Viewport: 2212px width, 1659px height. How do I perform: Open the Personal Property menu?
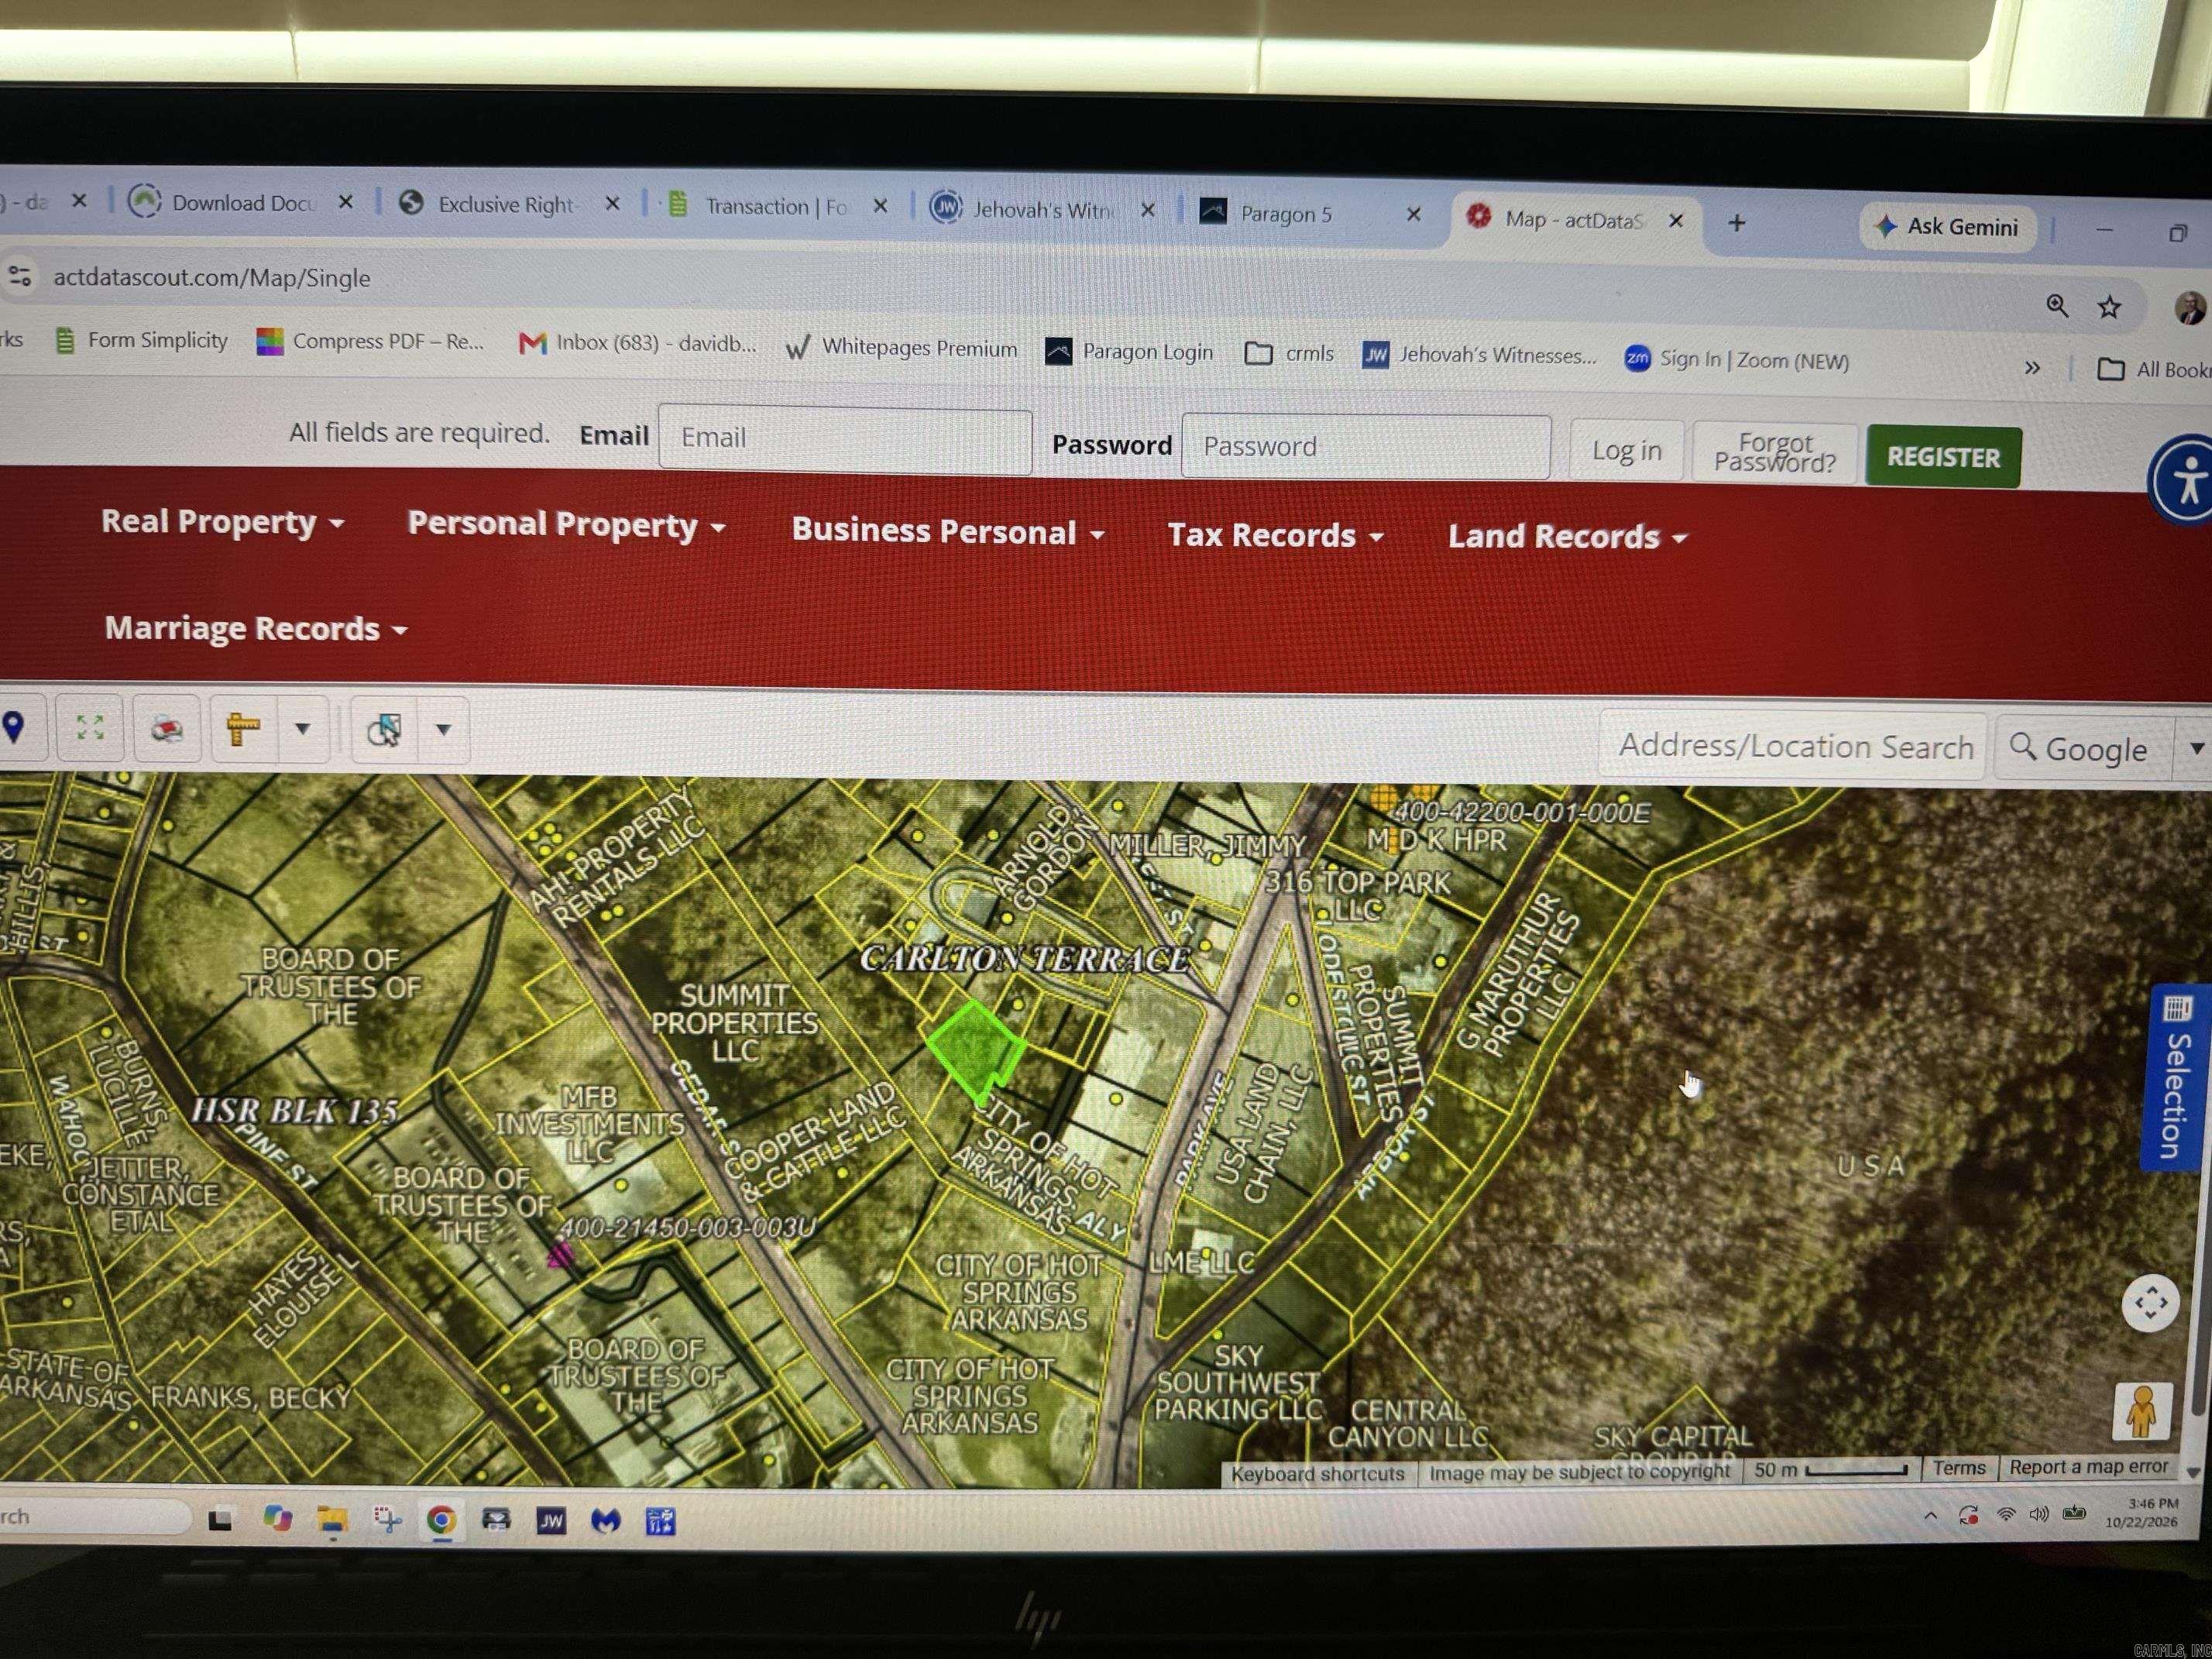(x=566, y=525)
